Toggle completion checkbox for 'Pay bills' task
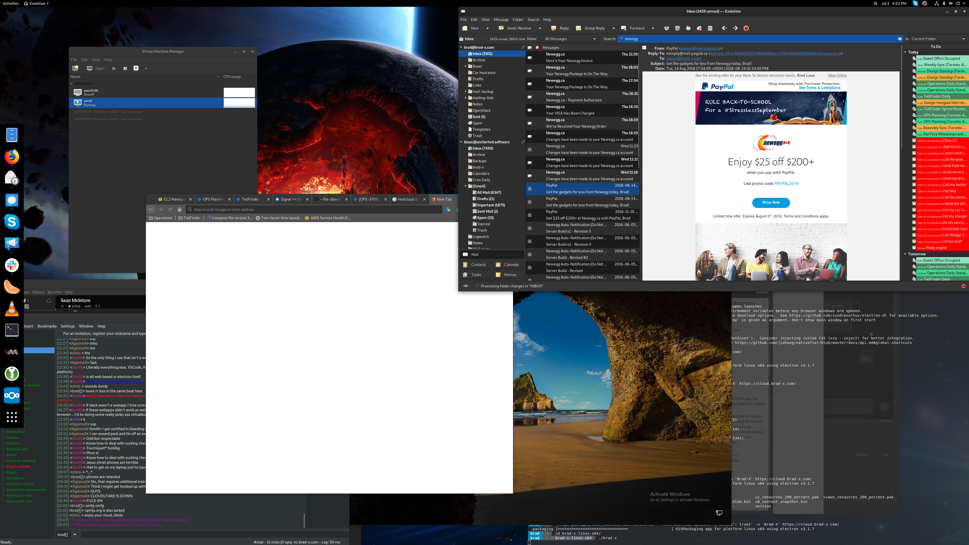The height and width of the screenshot is (545, 969). pyautogui.click(x=914, y=191)
